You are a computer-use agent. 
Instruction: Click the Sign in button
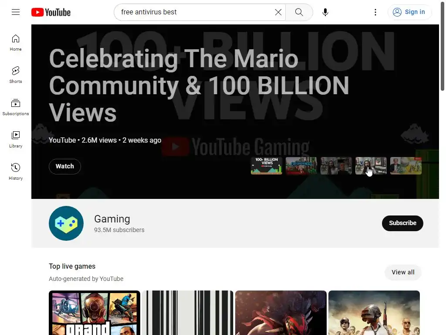[409, 12]
